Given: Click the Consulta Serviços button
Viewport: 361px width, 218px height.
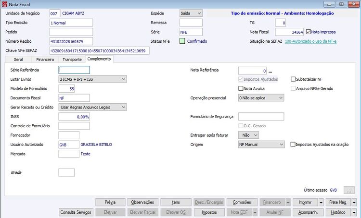Looking at the screenshot, I should click(x=76, y=212).
